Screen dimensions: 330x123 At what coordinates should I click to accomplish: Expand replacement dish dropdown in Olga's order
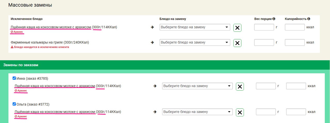tap(197, 112)
